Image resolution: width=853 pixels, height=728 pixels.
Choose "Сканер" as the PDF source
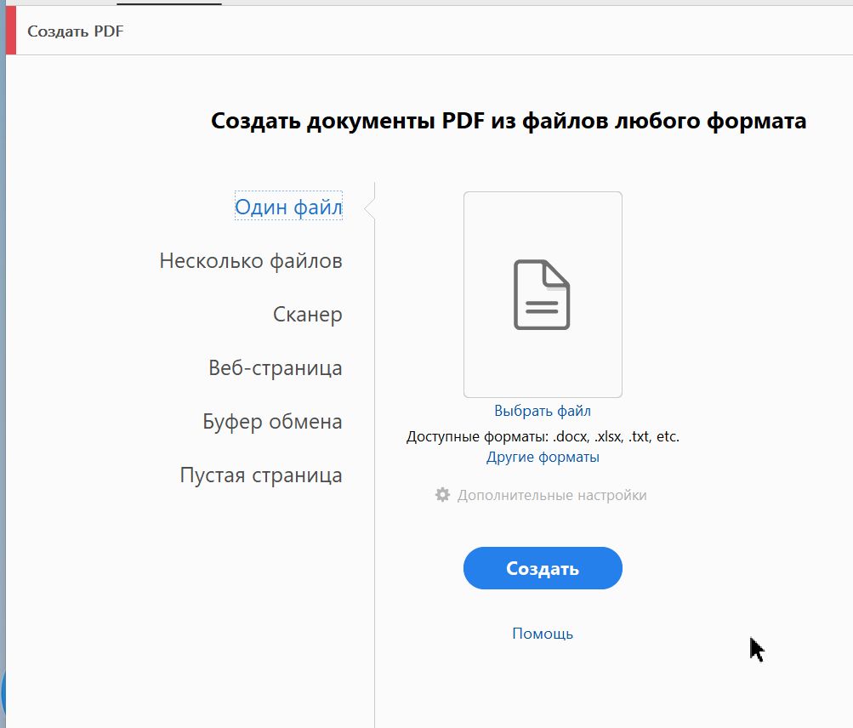tap(308, 314)
